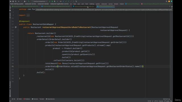The height and width of the screenshot is (102, 182).
Task: Open the TODO tool window button
Action: [x=19, y=99]
